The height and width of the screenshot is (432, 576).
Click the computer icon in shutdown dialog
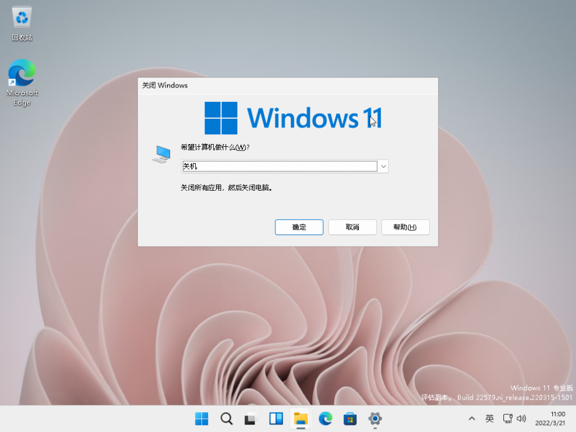coord(161,154)
